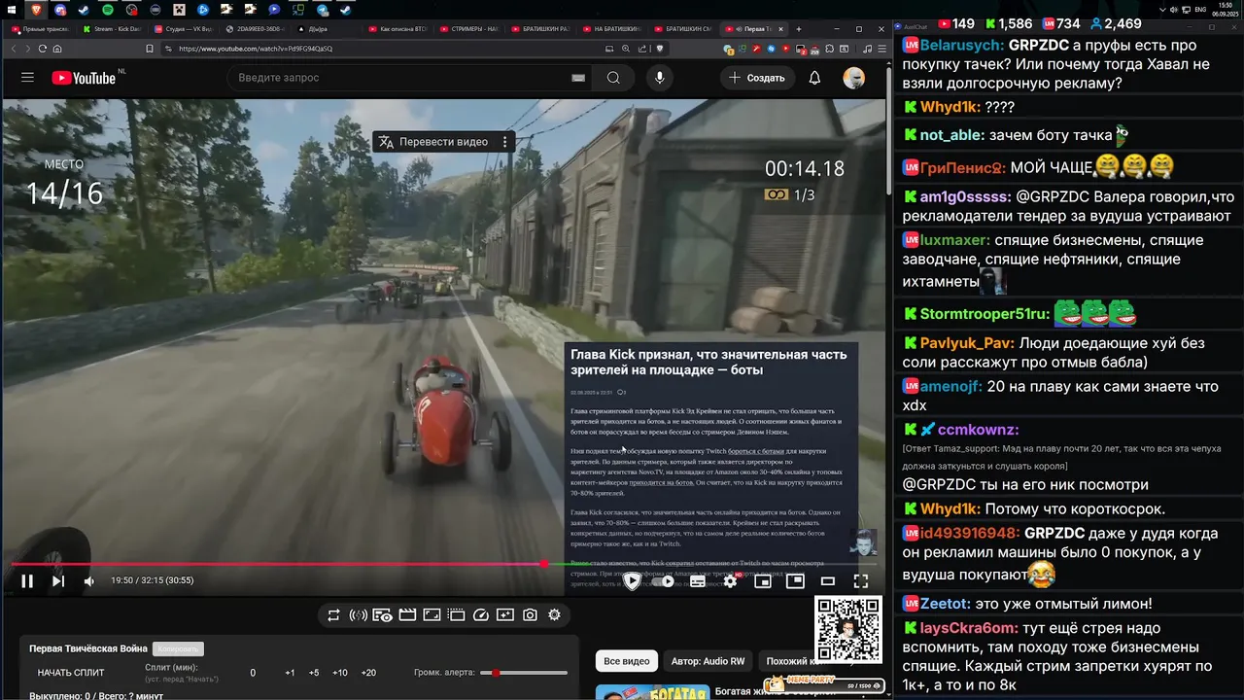
Task: Add +10 minutes to split
Action: (340, 673)
